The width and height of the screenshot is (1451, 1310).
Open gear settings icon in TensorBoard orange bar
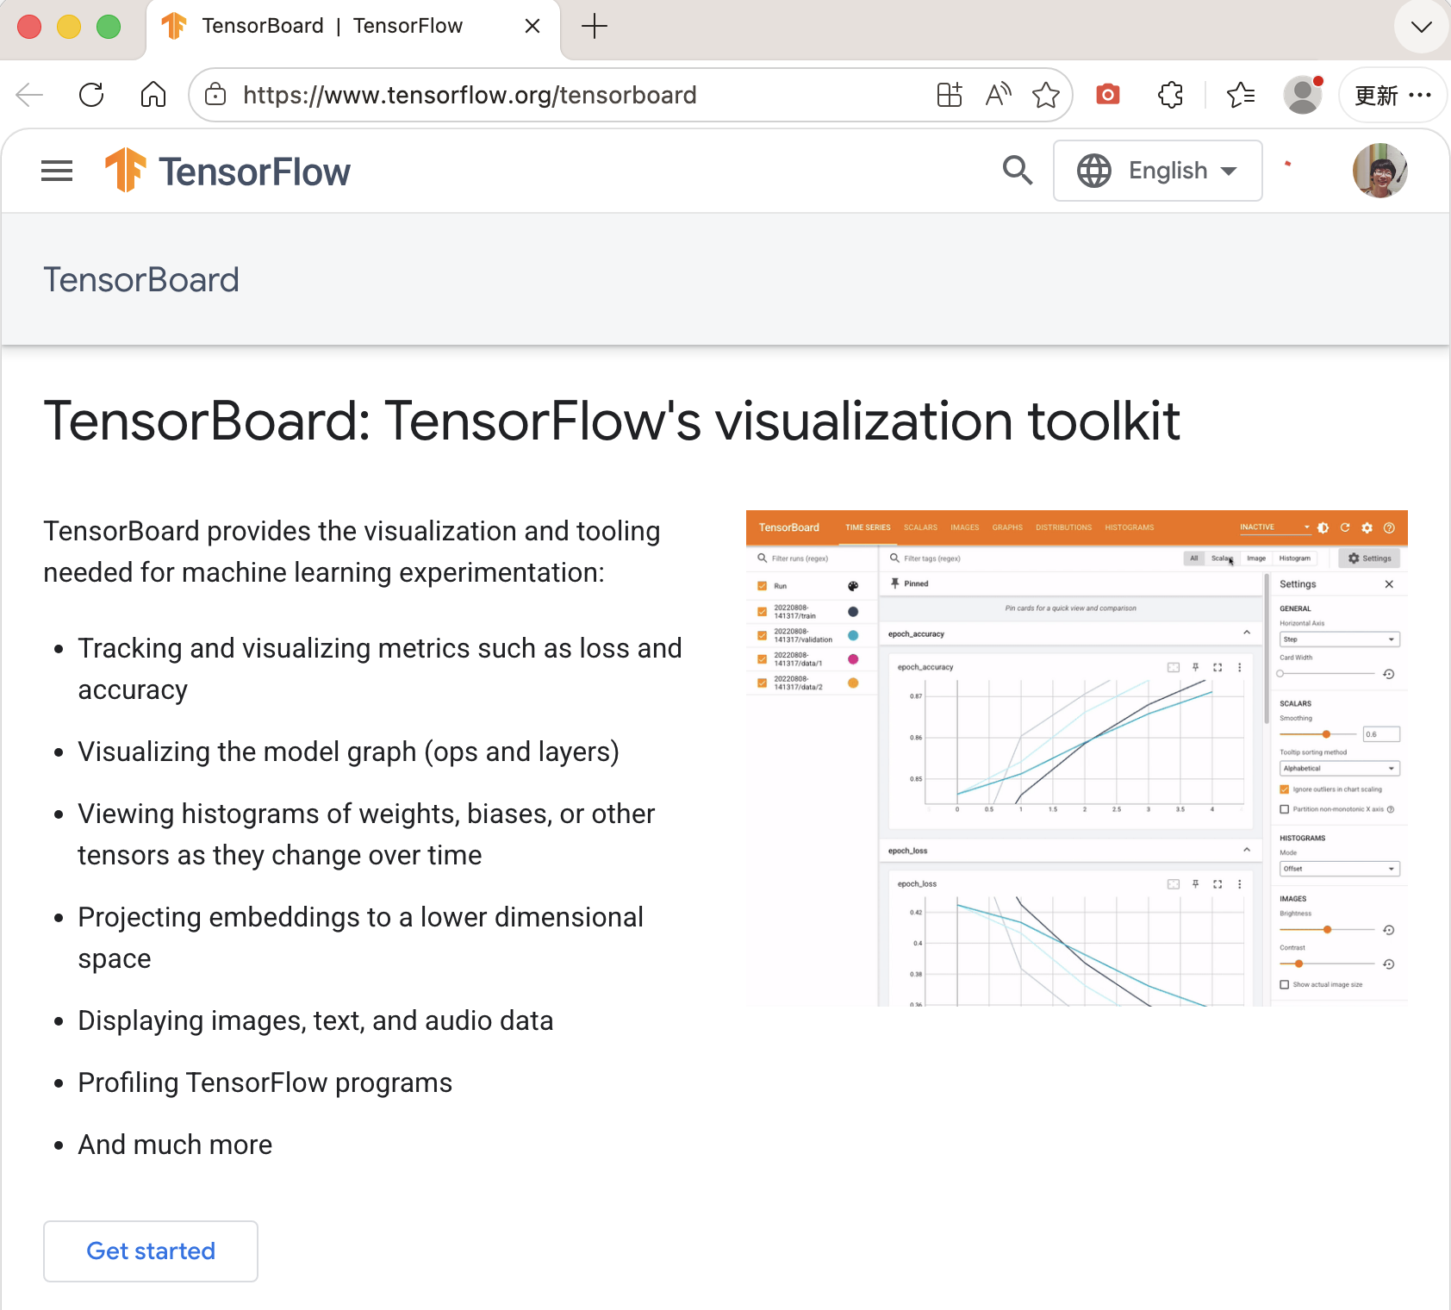[x=1367, y=527]
